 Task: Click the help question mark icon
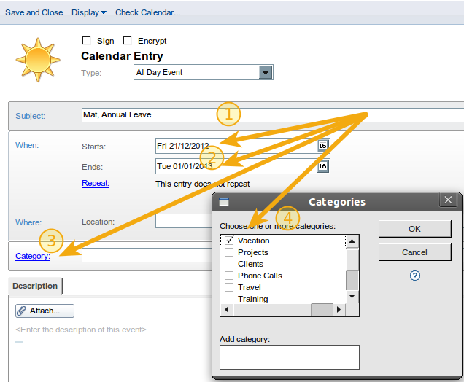[x=415, y=276]
